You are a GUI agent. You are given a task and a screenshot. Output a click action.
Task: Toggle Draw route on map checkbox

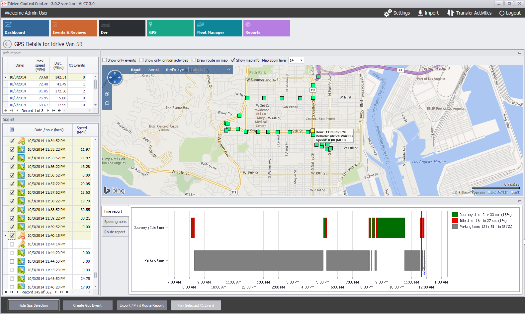pos(194,60)
